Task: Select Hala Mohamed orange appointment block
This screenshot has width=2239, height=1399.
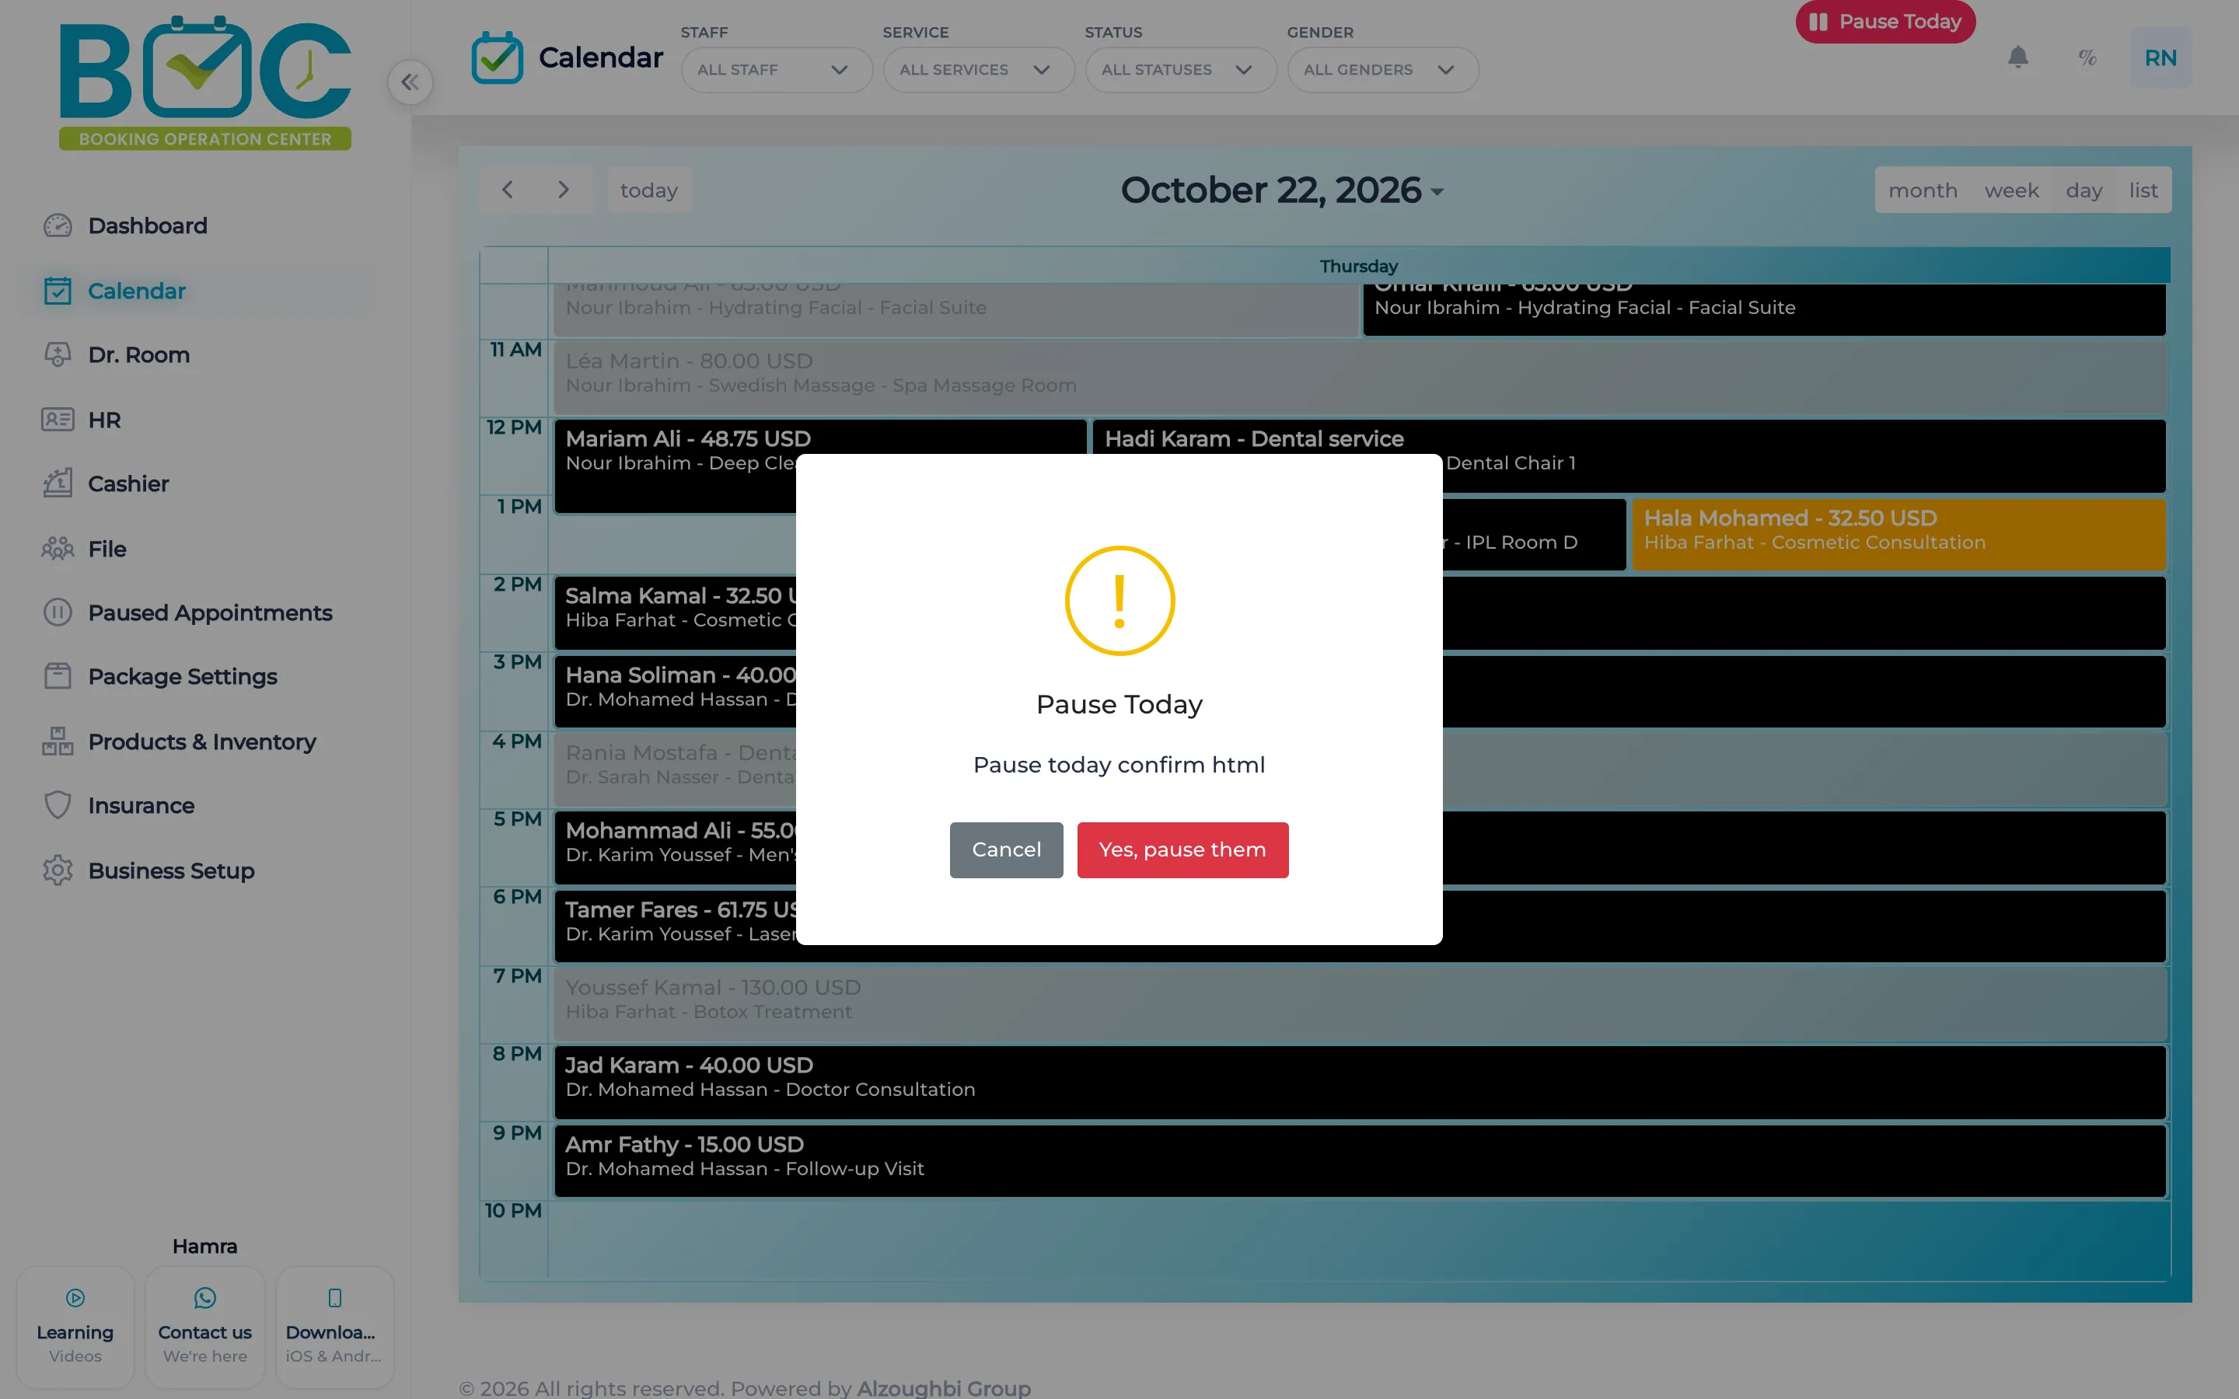Action: pos(1898,534)
